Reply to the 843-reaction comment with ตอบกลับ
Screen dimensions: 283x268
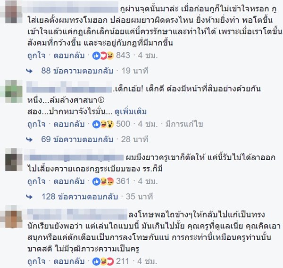[x=69, y=56]
